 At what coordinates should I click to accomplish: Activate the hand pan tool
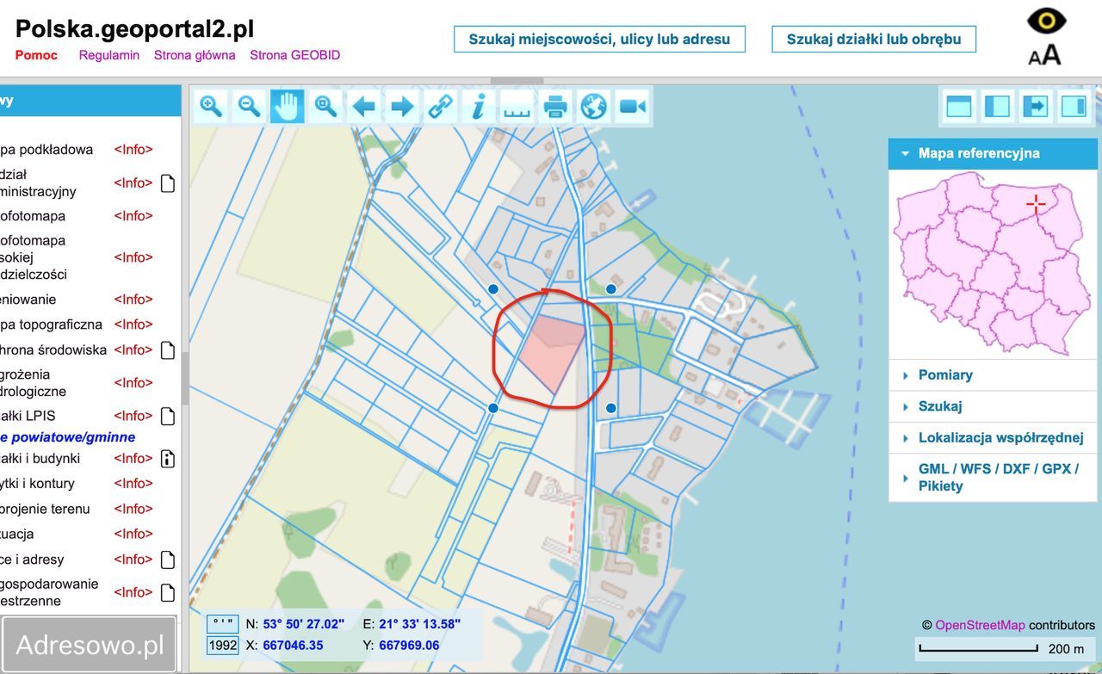[x=288, y=106]
